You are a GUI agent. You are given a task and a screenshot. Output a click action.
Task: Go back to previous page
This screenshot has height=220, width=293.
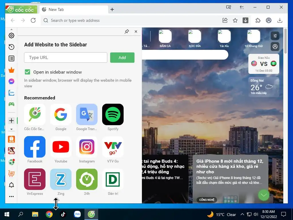pyautogui.click(x=13, y=20)
